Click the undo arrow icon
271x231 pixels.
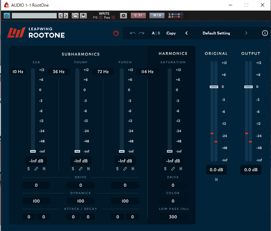[x=133, y=33]
